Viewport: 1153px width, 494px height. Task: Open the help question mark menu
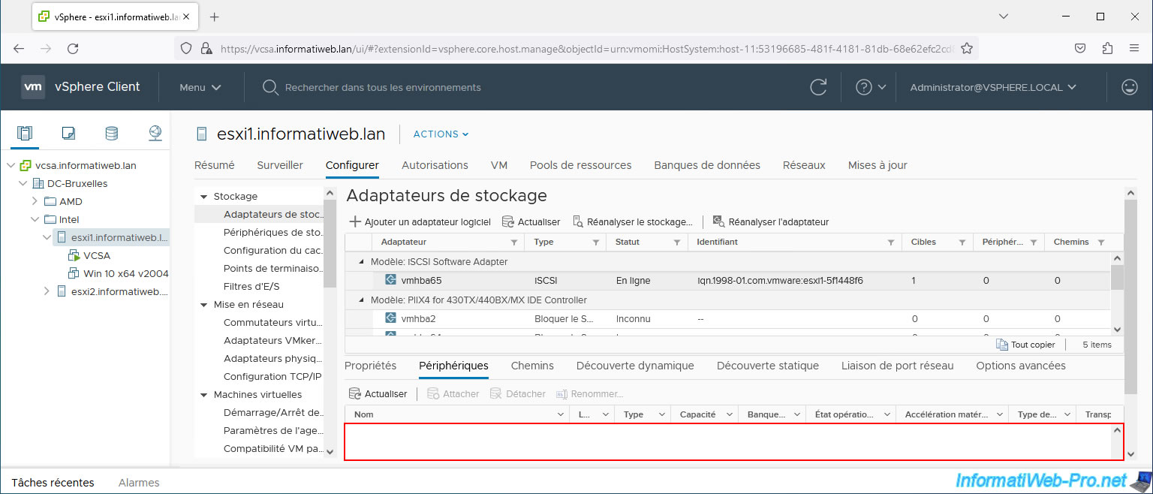[x=871, y=87]
